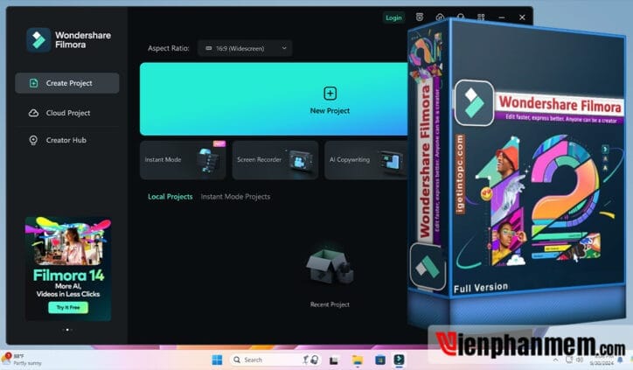This screenshot has width=633, height=370.
Task: Click the grid layout icon in title bar
Action: tap(481, 17)
